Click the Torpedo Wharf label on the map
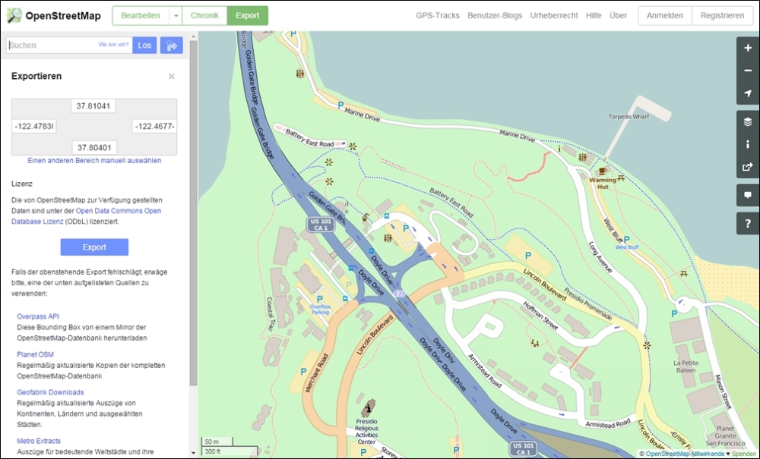This screenshot has height=459, width=760. coord(629,117)
